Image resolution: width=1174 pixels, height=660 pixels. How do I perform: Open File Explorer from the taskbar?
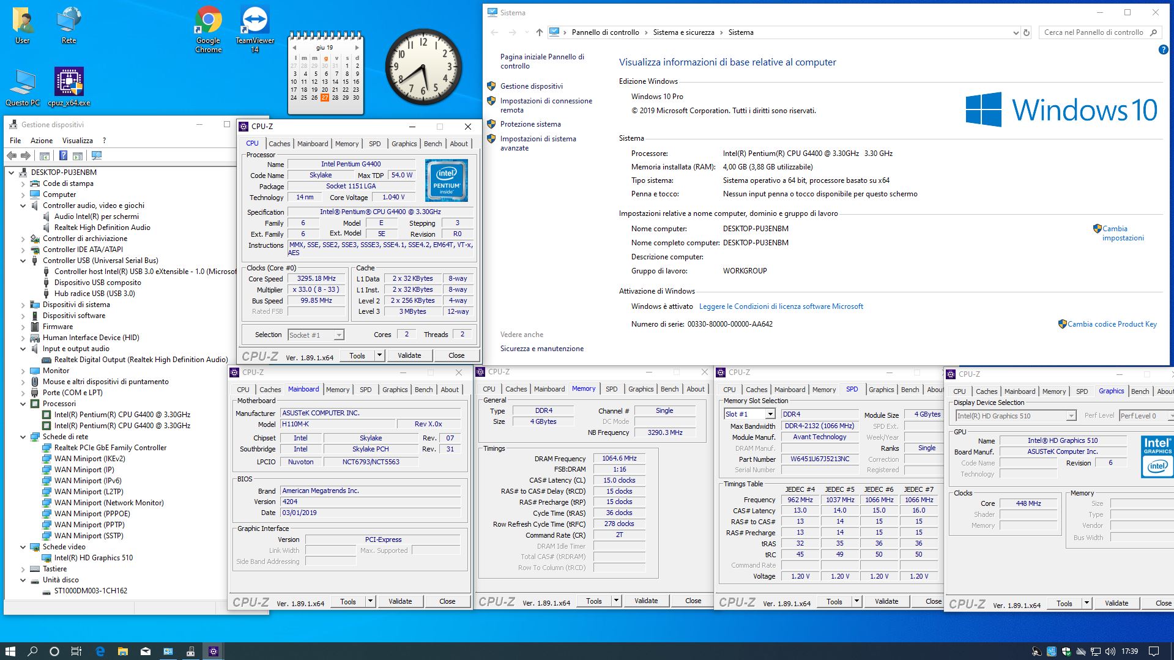click(x=123, y=651)
